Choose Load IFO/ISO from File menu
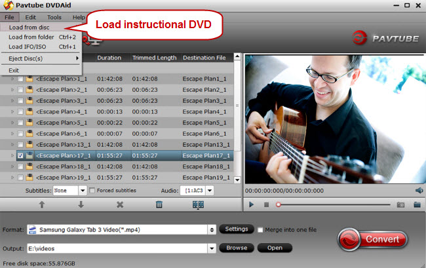 point(26,47)
